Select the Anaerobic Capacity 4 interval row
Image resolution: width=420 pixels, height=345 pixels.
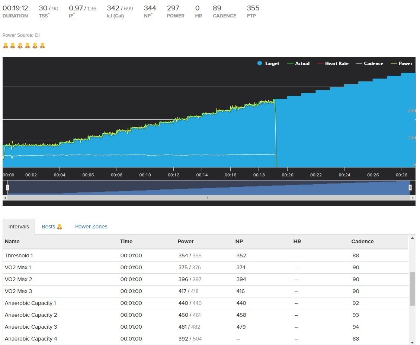[31, 339]
